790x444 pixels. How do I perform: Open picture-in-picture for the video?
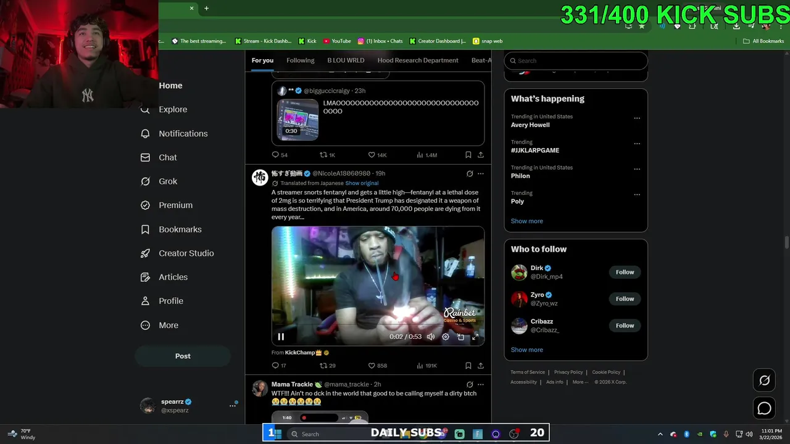click(460, 337)
